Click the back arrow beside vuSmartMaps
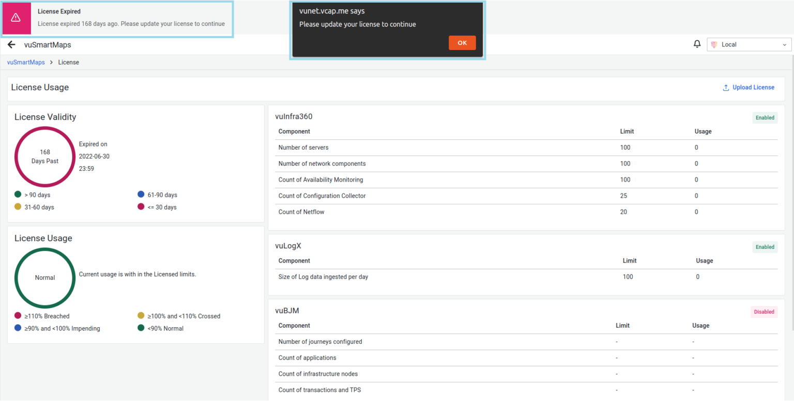This screenshot has width=794, height=401. click(x=11, y=45)
